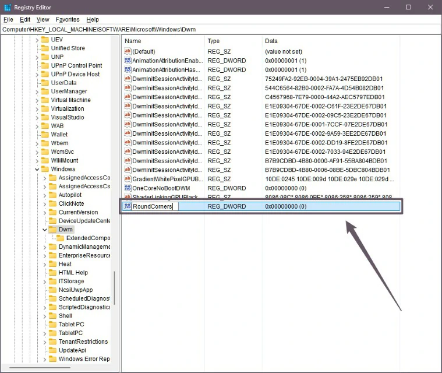Click the Wallet folder icon
Screen dimensions: 442x373
(x=45, y=134)
